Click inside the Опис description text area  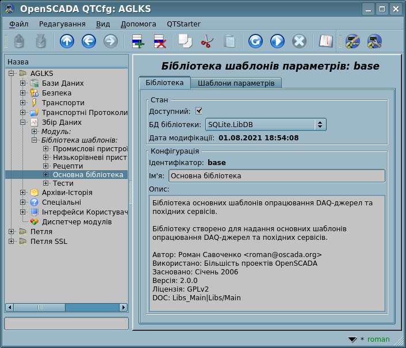point(267,254)
